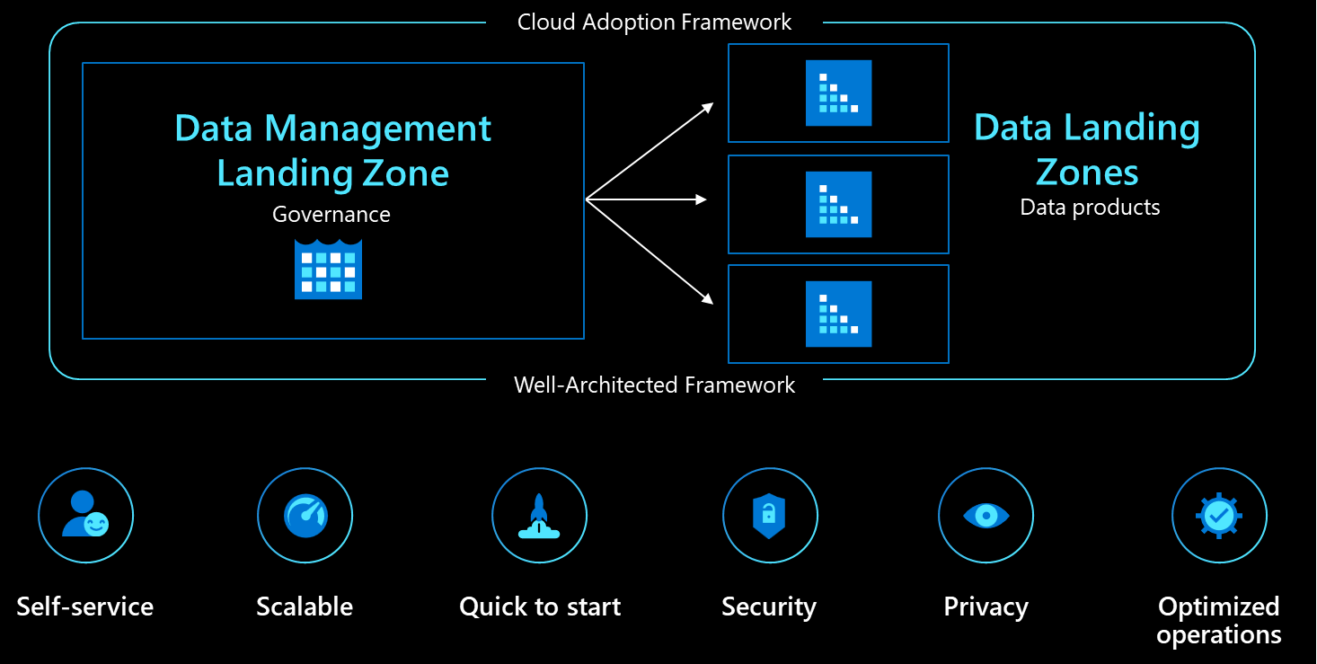Click the Self-service person icon
Viewport: 1317px width, 664px height.
pos(85,515)
